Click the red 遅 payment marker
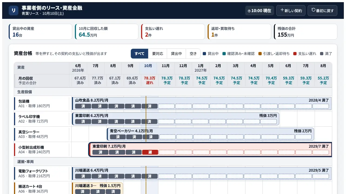Screen dimensions: 346x194 [150, 152]
